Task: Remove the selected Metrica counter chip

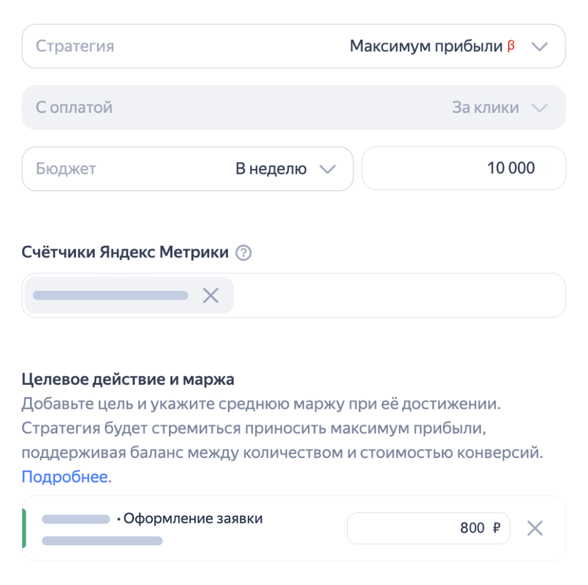Action: (210, 295)
